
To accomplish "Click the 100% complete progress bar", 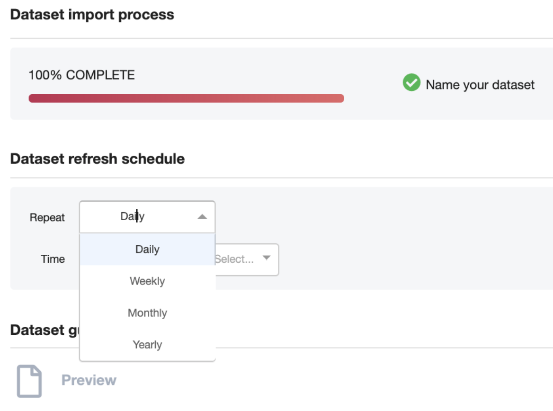I will [x=186, y=98].
